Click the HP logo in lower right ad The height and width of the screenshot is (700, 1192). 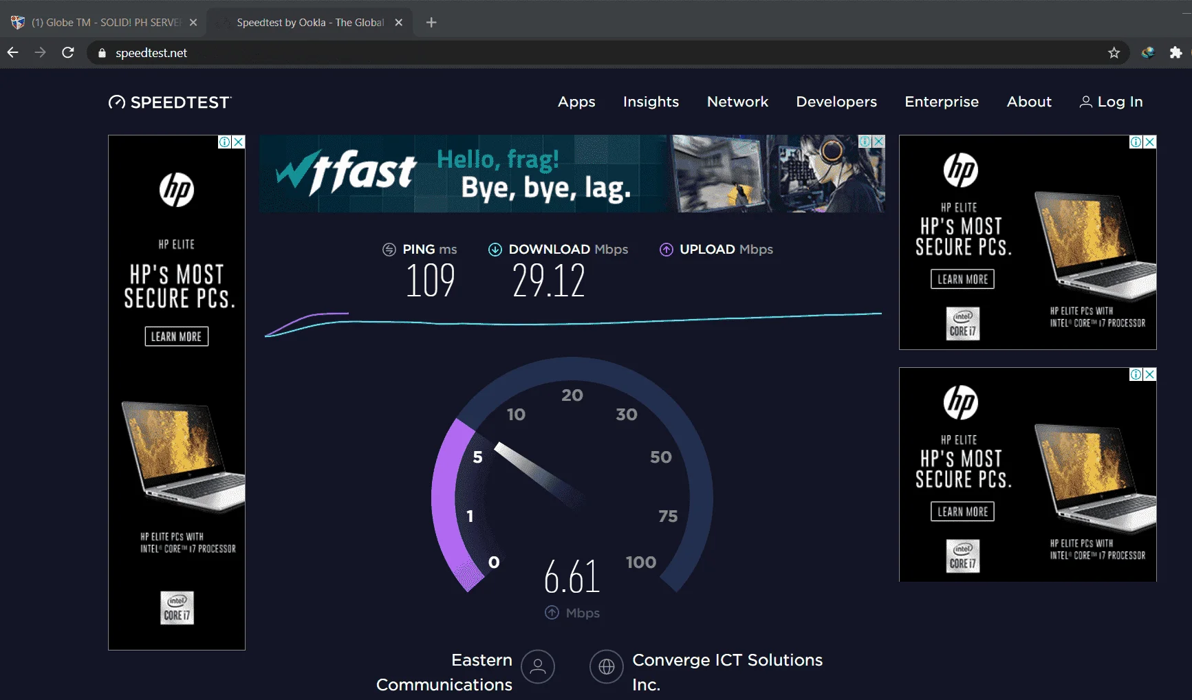(x=961, y=403)
